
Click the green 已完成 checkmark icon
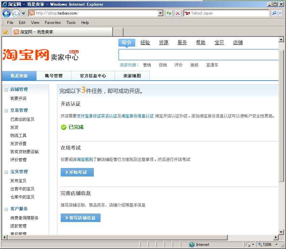63,127
